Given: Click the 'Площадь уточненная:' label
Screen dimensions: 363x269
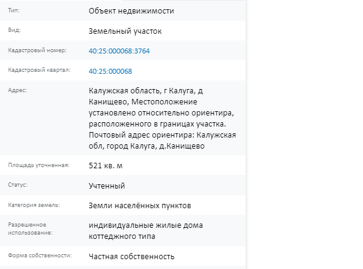Looking at the screenshot, I should 39,165.
